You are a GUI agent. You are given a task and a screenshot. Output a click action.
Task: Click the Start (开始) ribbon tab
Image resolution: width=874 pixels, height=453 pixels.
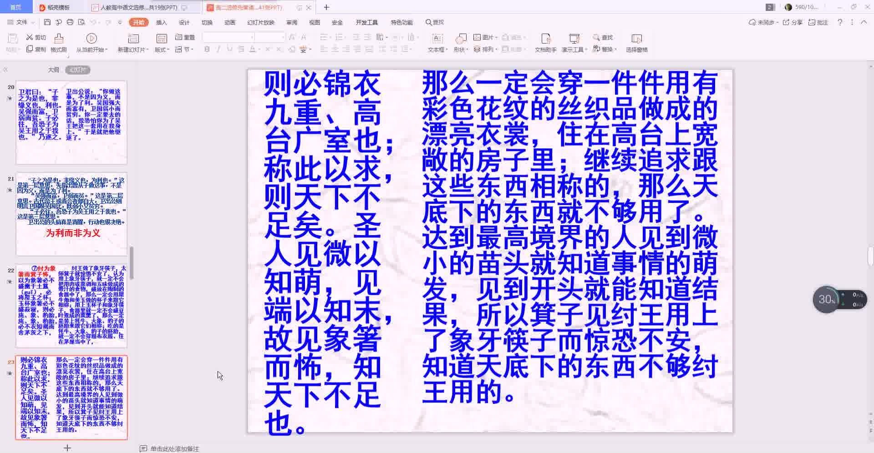[138, 22]
